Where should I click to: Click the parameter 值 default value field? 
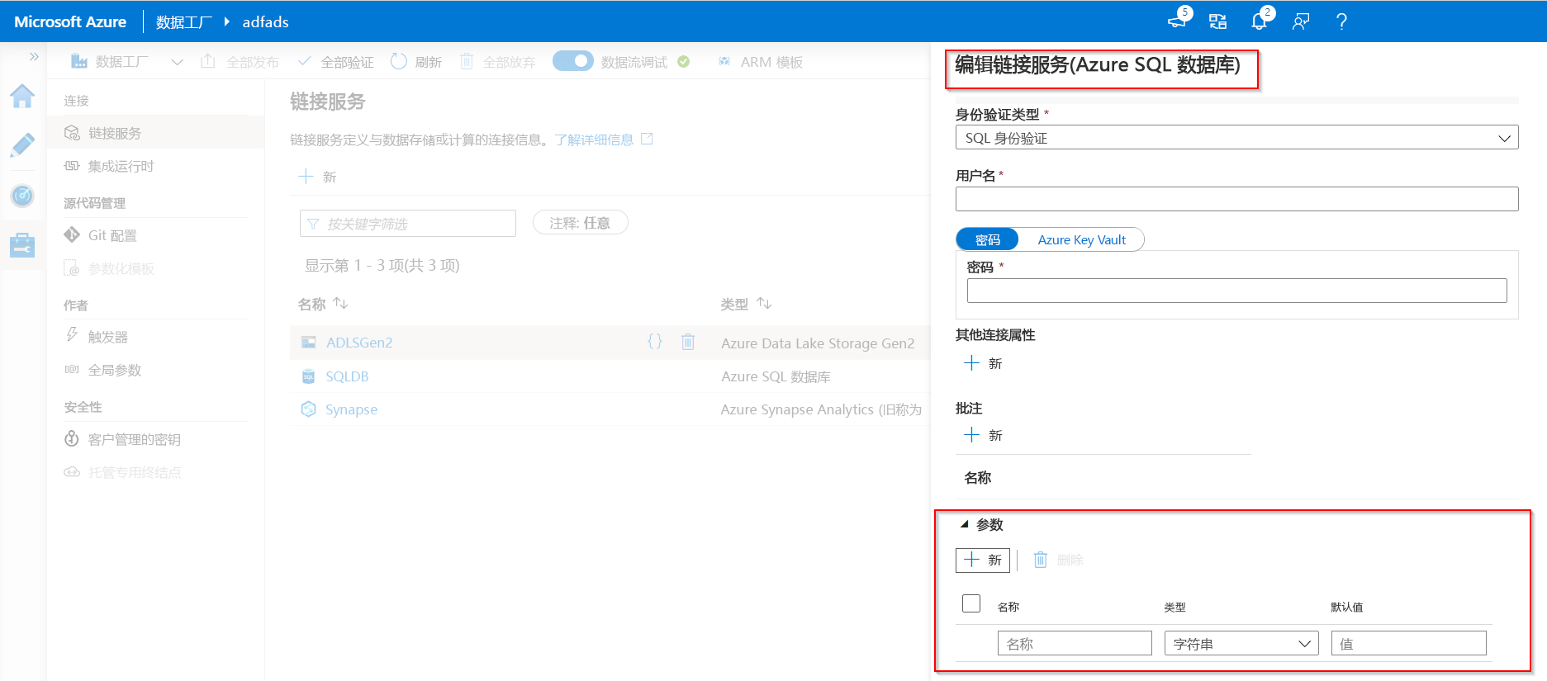tap(1409, 643)
